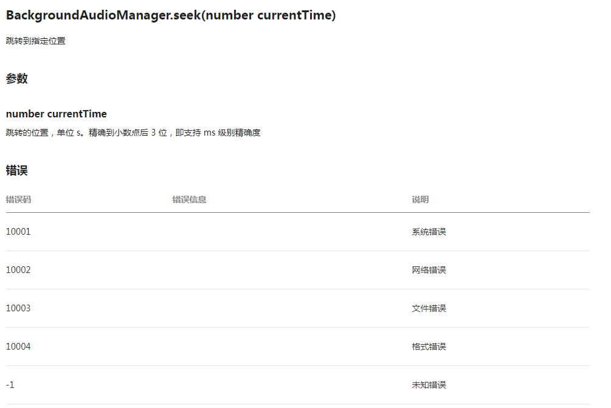This screenshot has height=408, width=611.
Task: Click the 格式错误 description cell
Action: point(429,347)
